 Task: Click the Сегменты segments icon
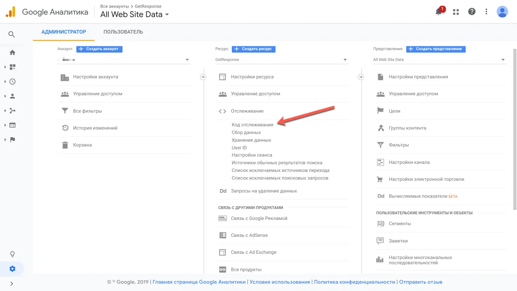(380, 224)
